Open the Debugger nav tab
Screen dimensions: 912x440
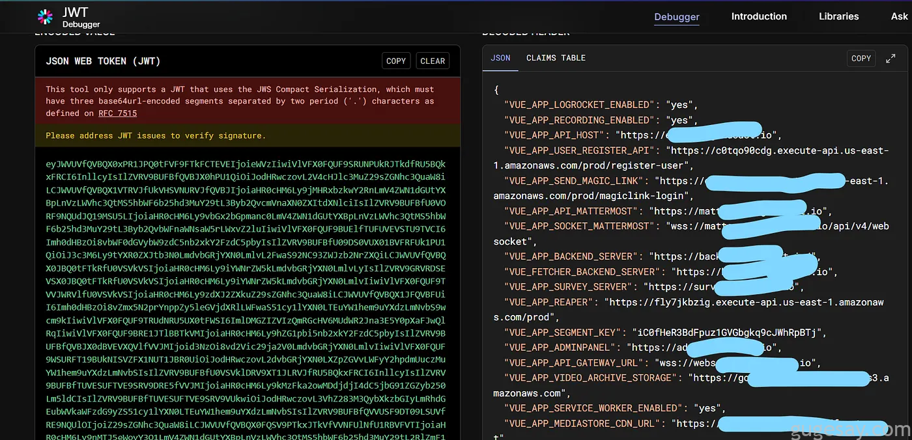click(677, 17)
